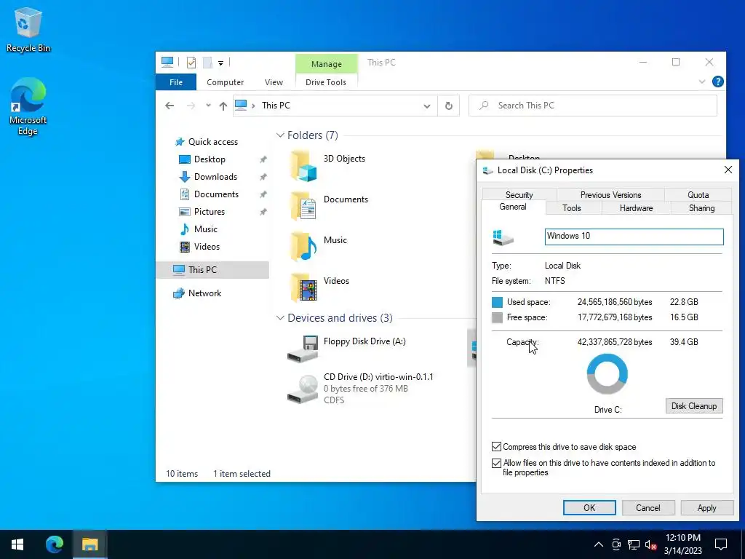
Task: Open Music in the navigation pane
Action: tap(205, 229)
